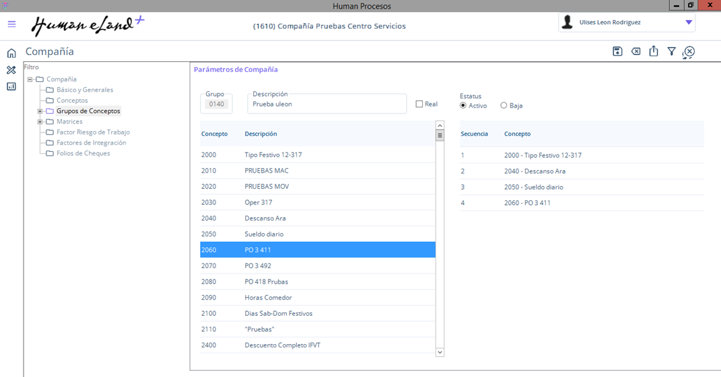Click the filter funnel toolbar icon

click(x=671, y=52)
